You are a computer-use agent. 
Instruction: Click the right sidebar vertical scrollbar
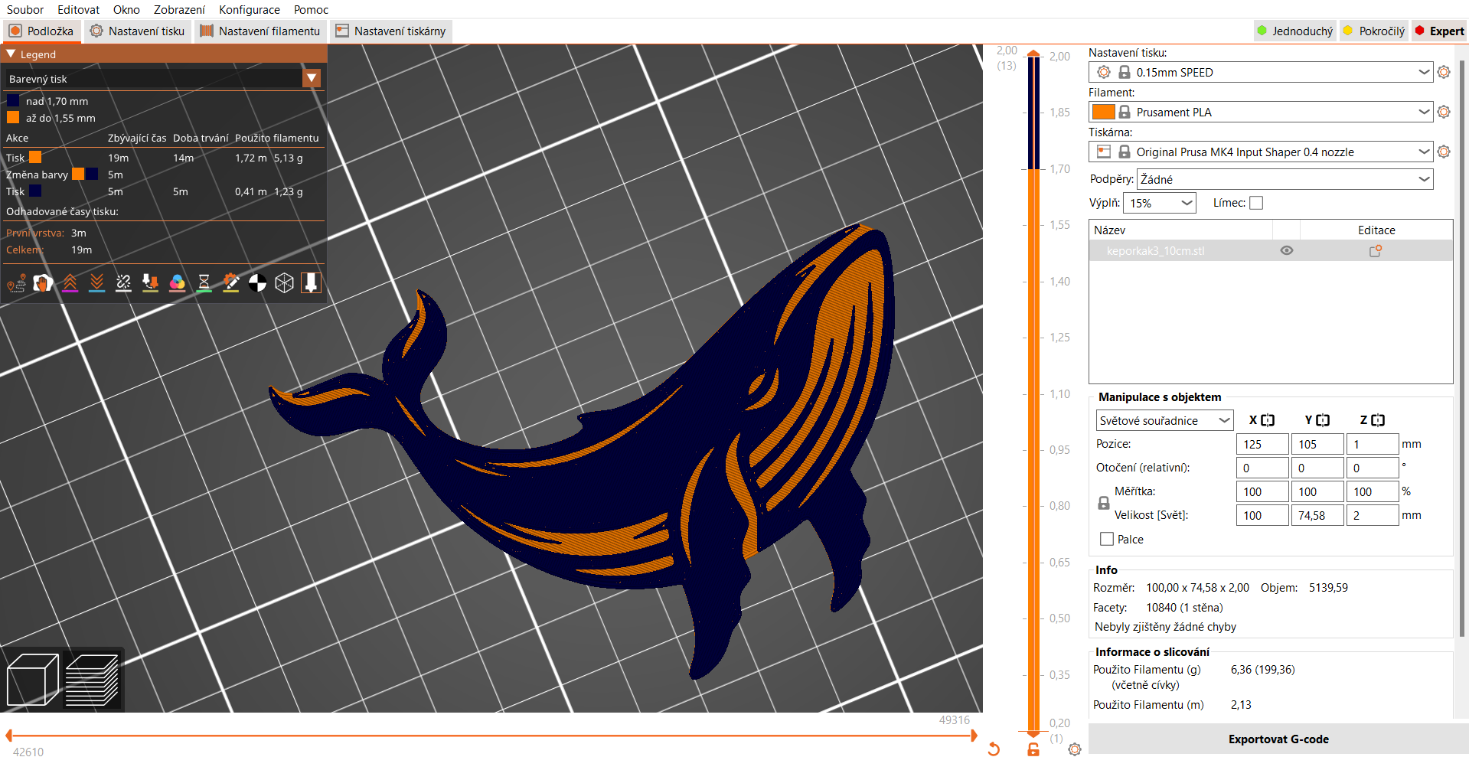[1462, 348]
